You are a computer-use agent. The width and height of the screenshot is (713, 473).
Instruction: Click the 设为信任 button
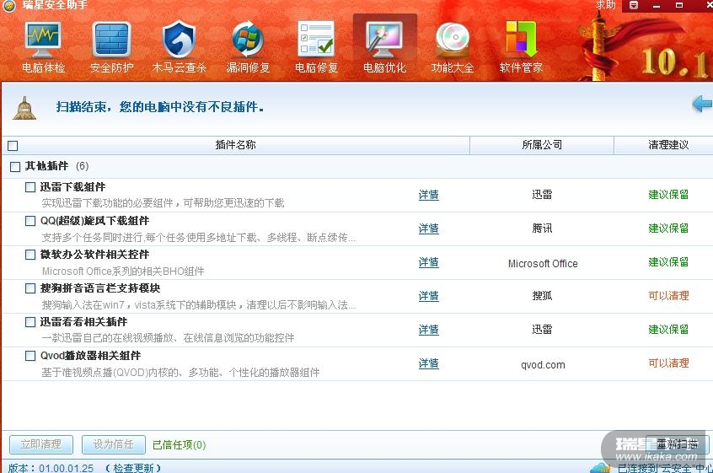114,444
